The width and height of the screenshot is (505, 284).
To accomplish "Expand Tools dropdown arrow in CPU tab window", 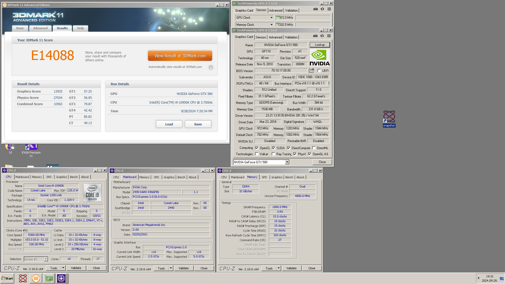I will point(63,268).
